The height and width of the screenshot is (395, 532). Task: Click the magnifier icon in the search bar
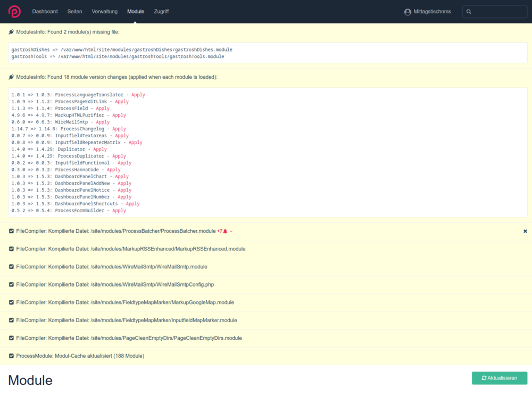tap(469, 11)
